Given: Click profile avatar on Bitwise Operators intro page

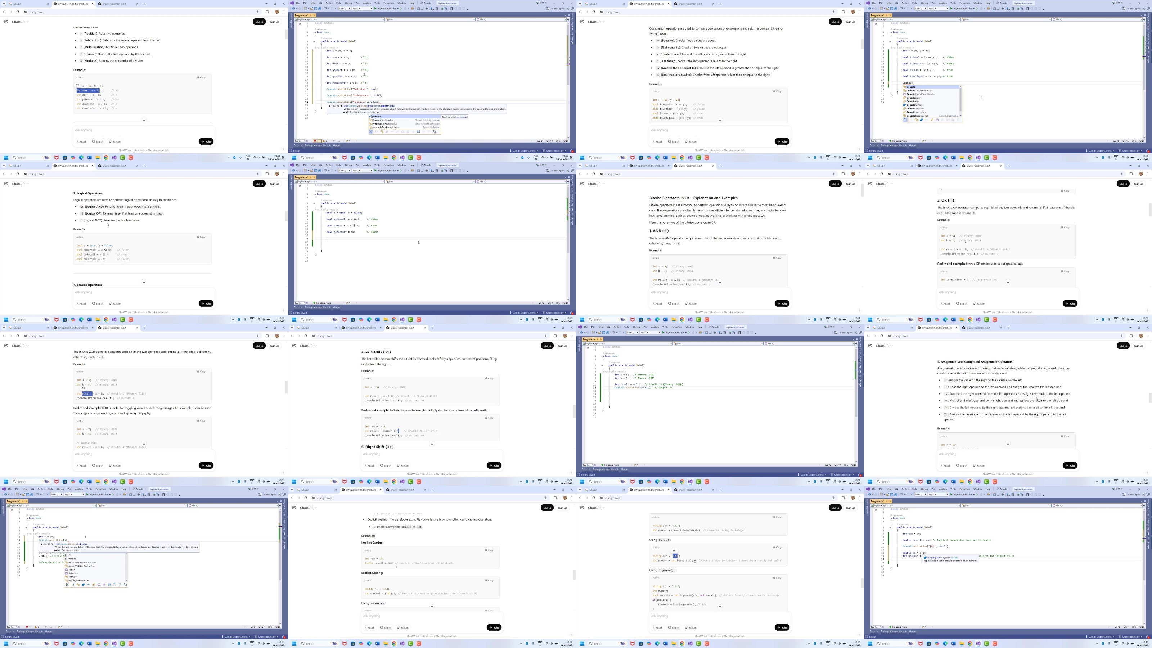Looking at the screenshot, I should pos(853,174).
